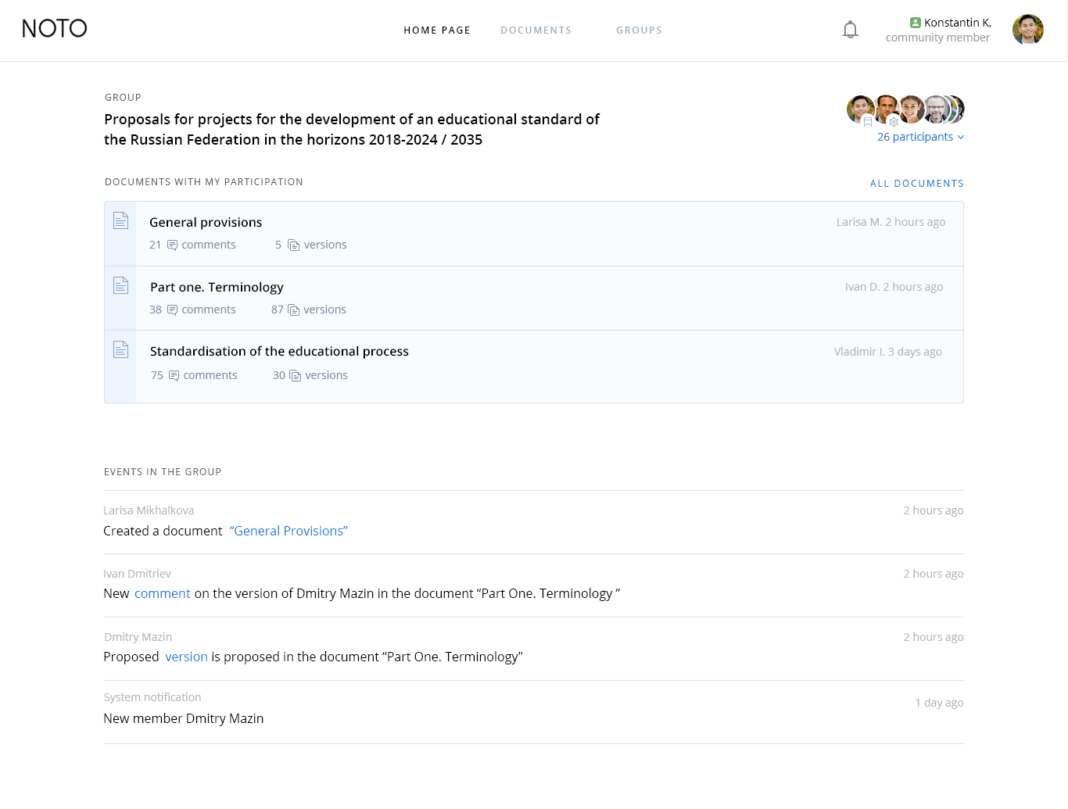Follow the version link in Dmitry Mazin's event

186,657
